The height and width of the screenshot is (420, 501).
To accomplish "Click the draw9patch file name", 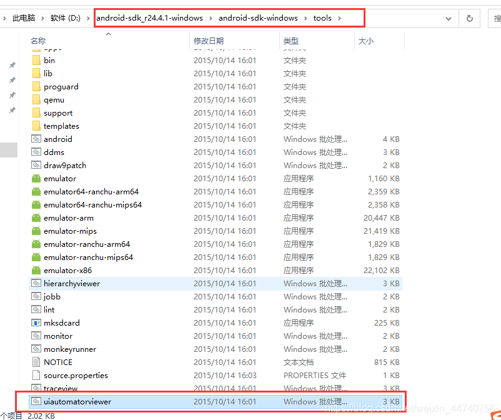I will tap(65, 165).
